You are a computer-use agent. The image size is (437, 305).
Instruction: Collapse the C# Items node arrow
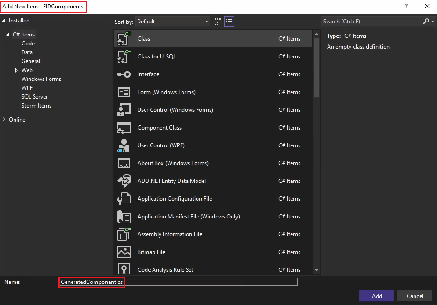coord(7,35)
